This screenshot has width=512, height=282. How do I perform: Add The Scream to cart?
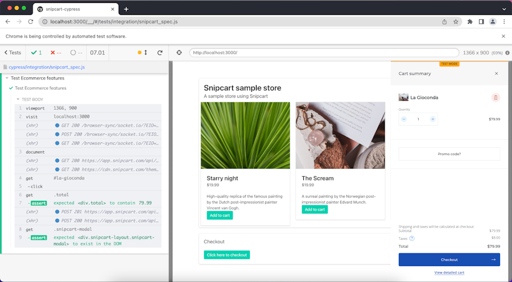pos(315,210)
